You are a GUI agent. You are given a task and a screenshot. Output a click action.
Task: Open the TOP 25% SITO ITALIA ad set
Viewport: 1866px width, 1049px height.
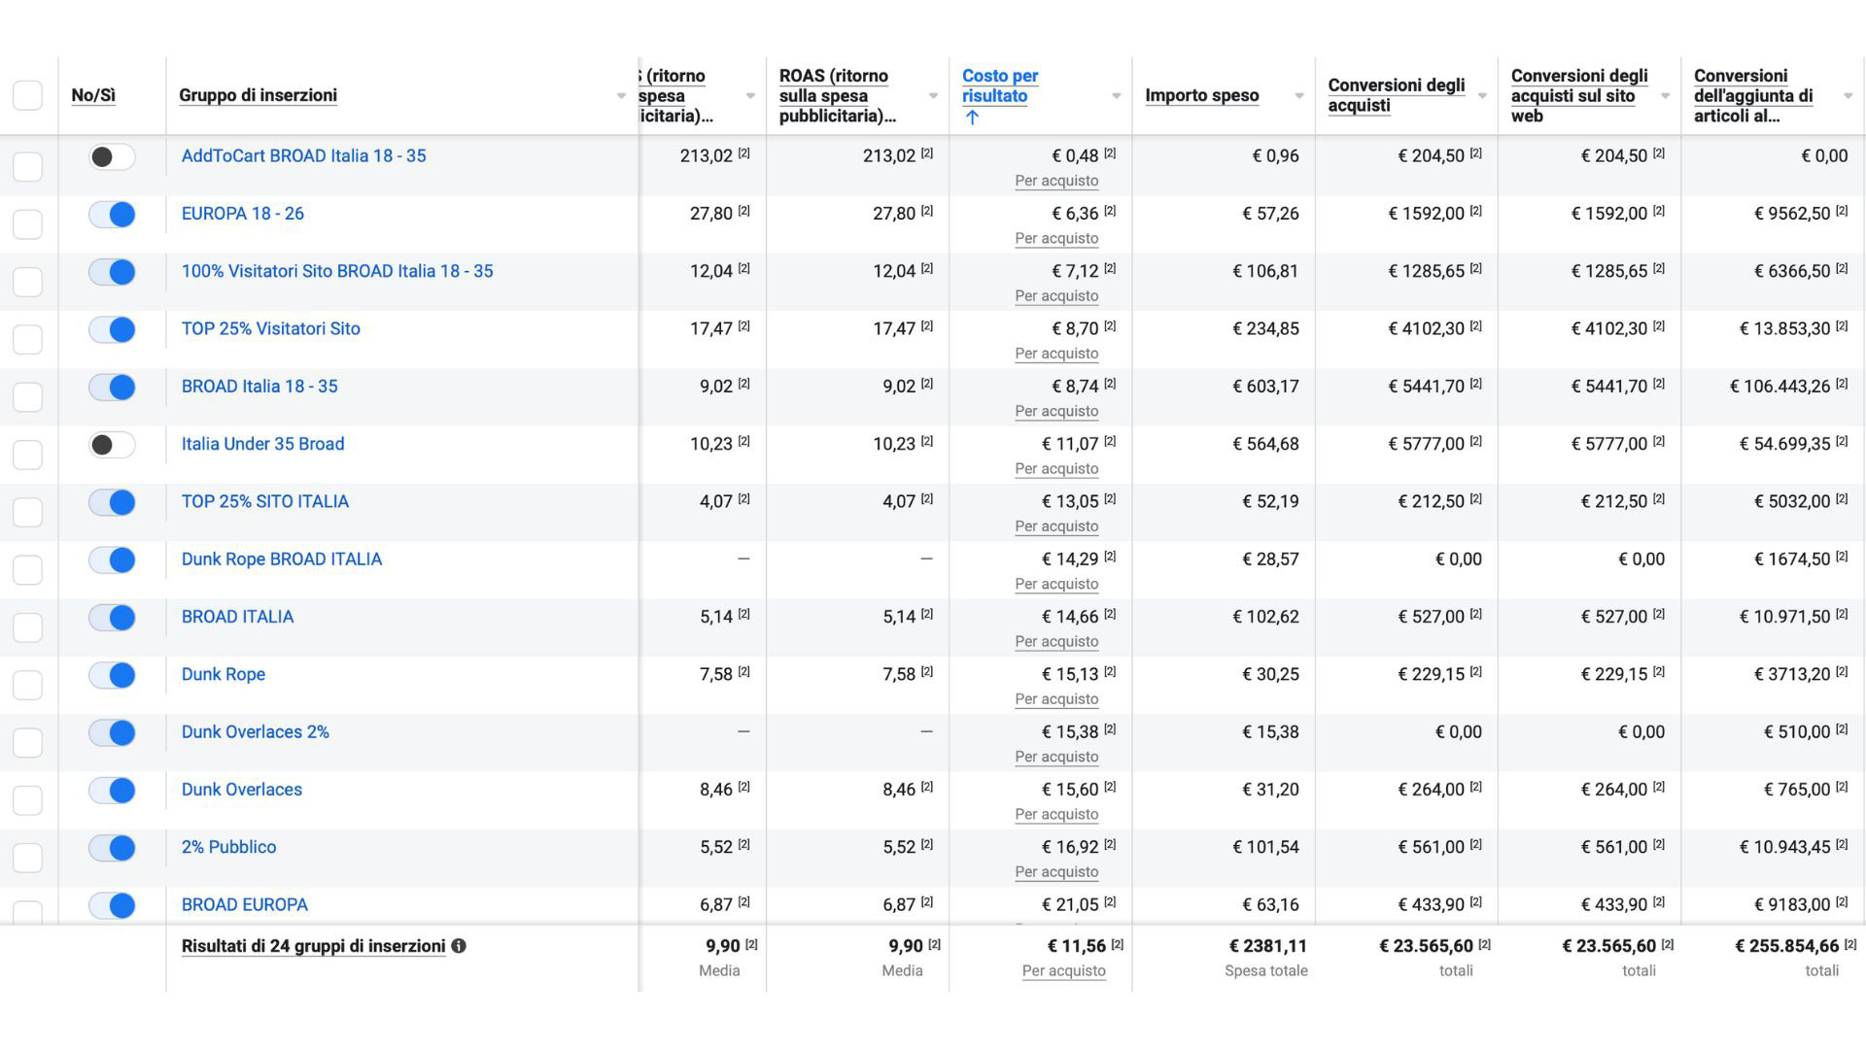pos(264,501)
